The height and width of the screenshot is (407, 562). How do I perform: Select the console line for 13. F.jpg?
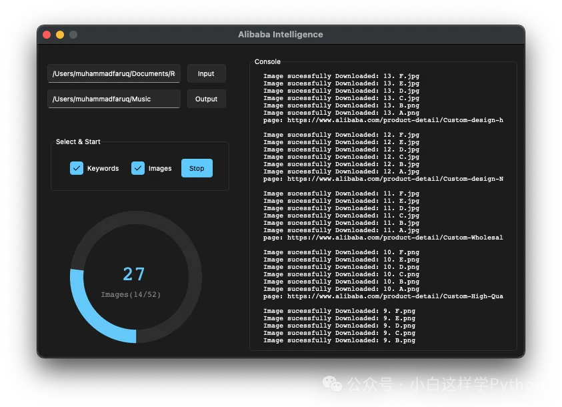click(x=341, y=76)
